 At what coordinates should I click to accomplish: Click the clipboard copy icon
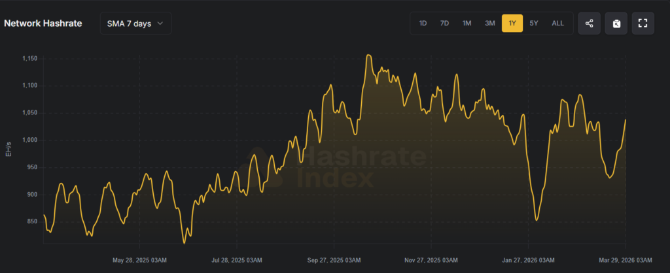coord(616,24)
